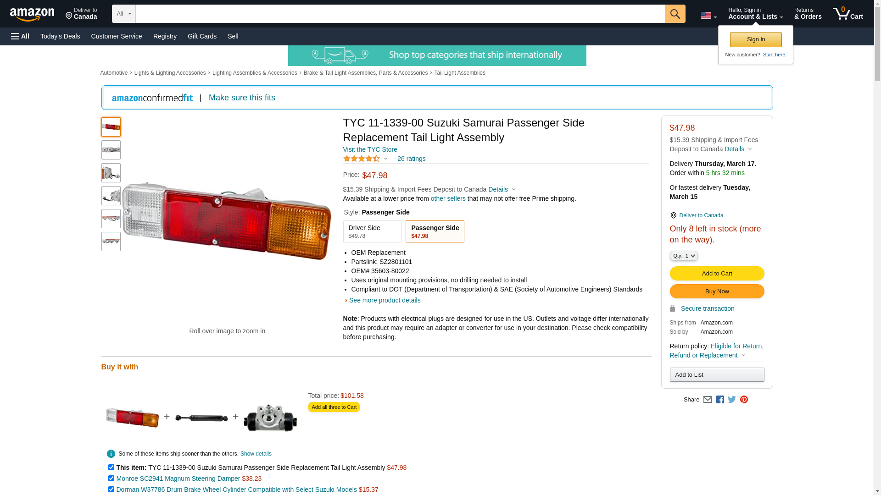Image resolution: width=881 pixels, height=495 pixels.
Task: Share product on Pinterest
Action: coord(744,400)
